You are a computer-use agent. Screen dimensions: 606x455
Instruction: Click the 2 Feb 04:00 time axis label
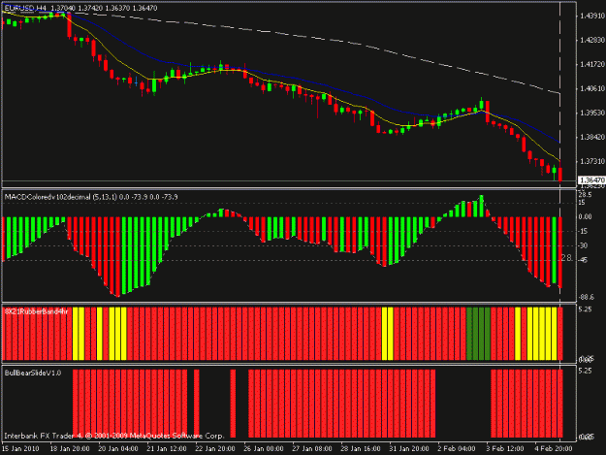[457, 449]
